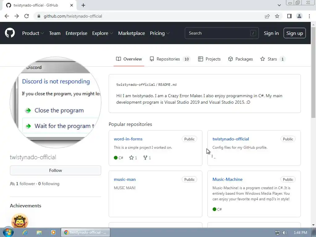Open the volume icon in system tray
Image resolution: width=316 pixels, height=237 pixels.
tap(285, 233)
